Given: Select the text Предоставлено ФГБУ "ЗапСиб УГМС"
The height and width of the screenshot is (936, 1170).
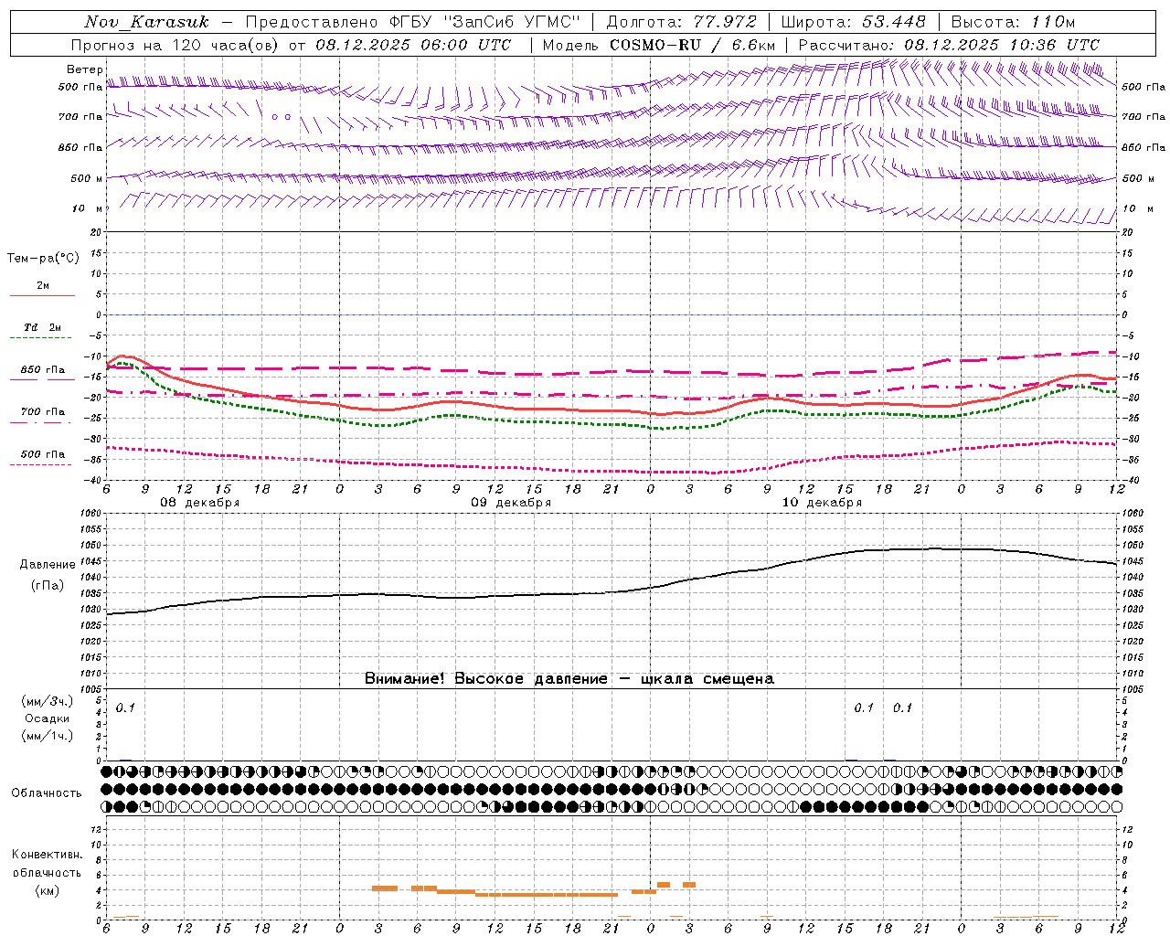Looking at the screenshot, I should pos(413,22).
